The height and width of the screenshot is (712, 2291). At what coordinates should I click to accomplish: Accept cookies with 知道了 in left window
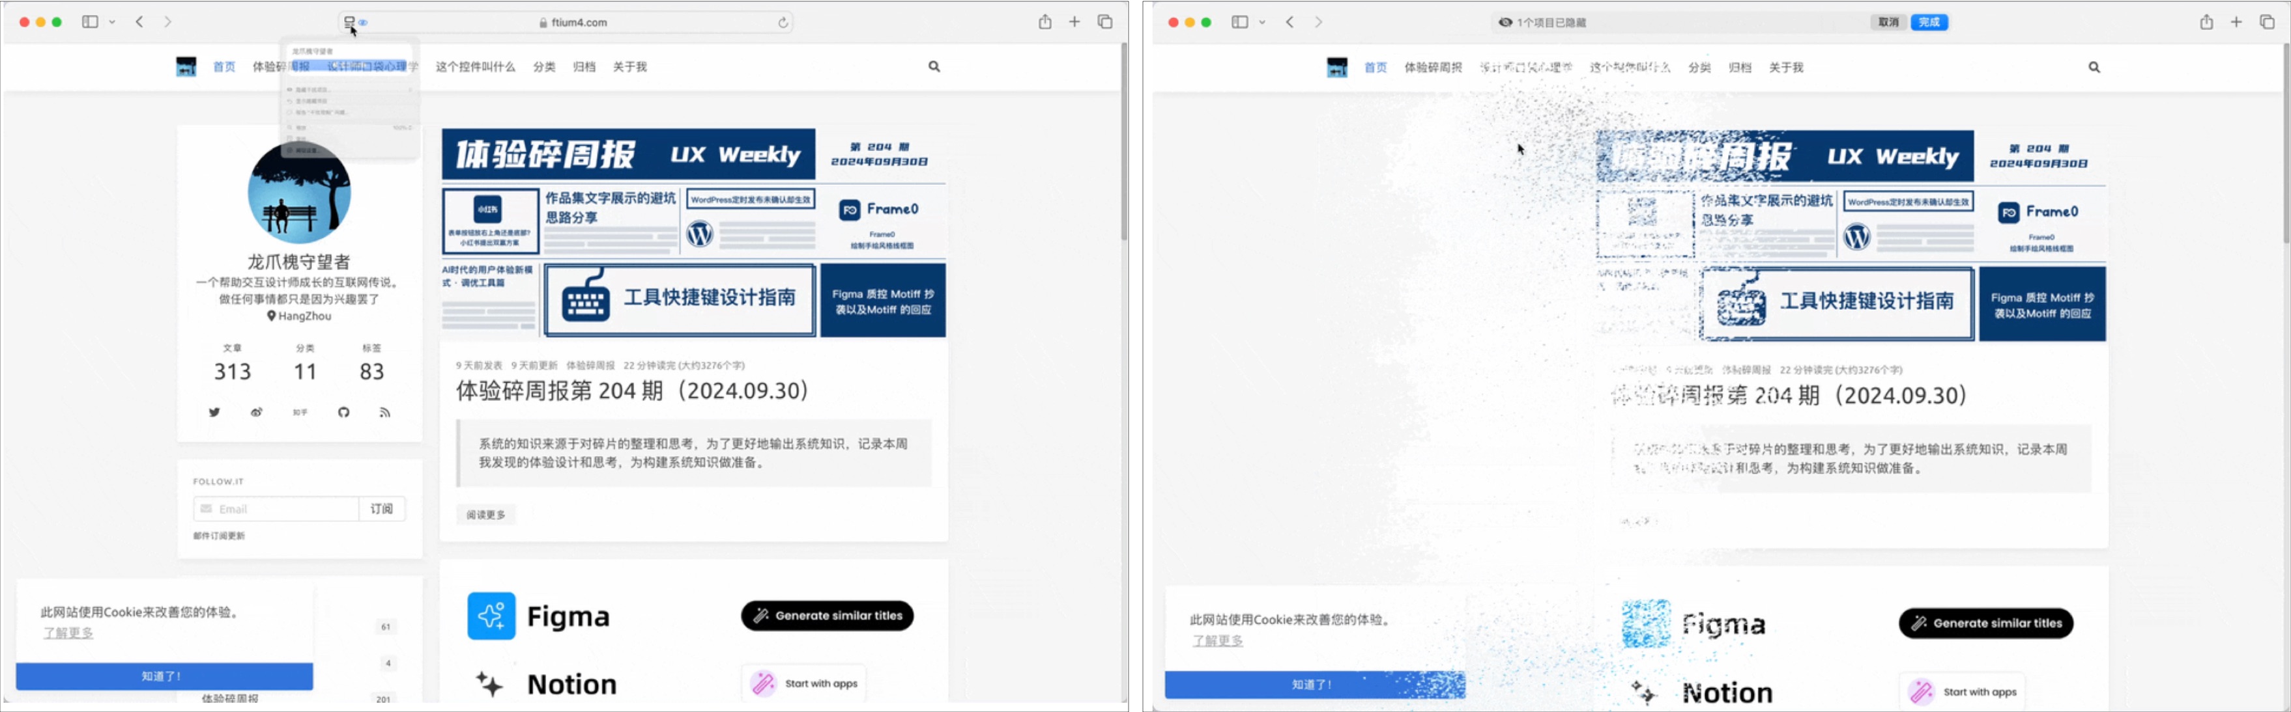pyautogui.click(x=165, y=676)
